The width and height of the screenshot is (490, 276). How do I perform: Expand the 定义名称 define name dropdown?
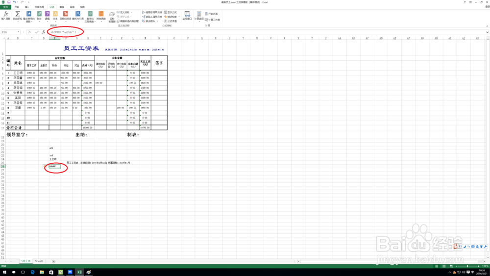click(x=131, y=13)
